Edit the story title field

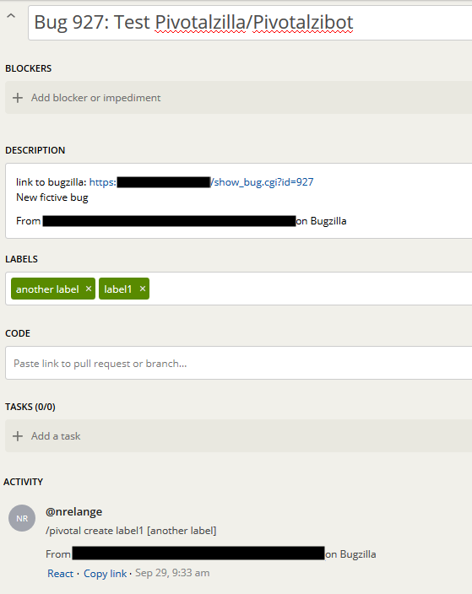(250, 23)
